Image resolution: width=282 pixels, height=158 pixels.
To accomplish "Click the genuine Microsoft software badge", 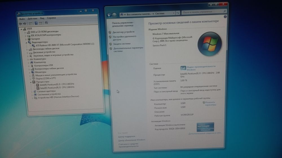I will [x=205, y=127].
